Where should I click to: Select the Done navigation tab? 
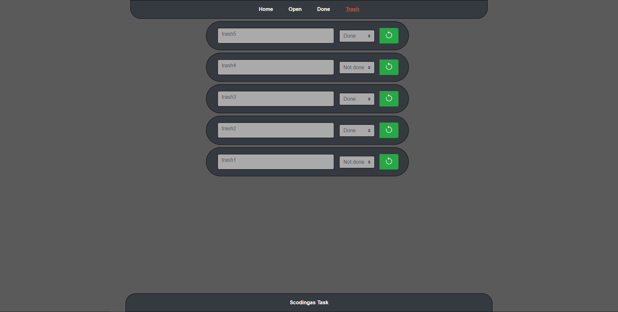click(323, 9)
